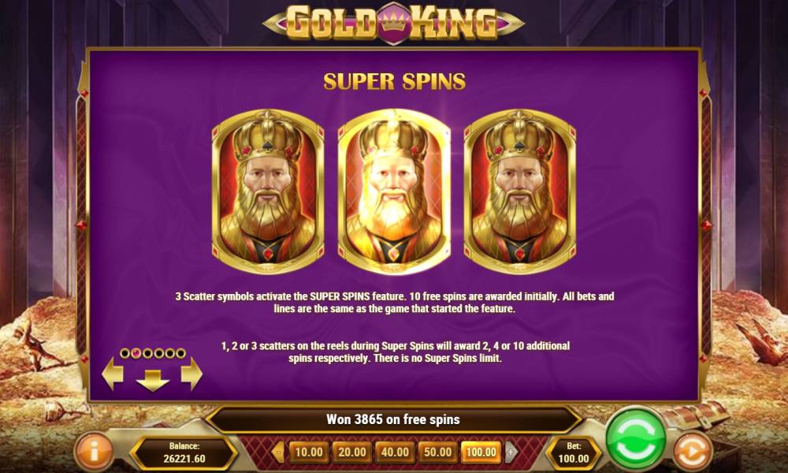Choose the 10.00 bet amount
Image resolution: width=788 pixels, height=473 pixels.
(x=309, y=452)
